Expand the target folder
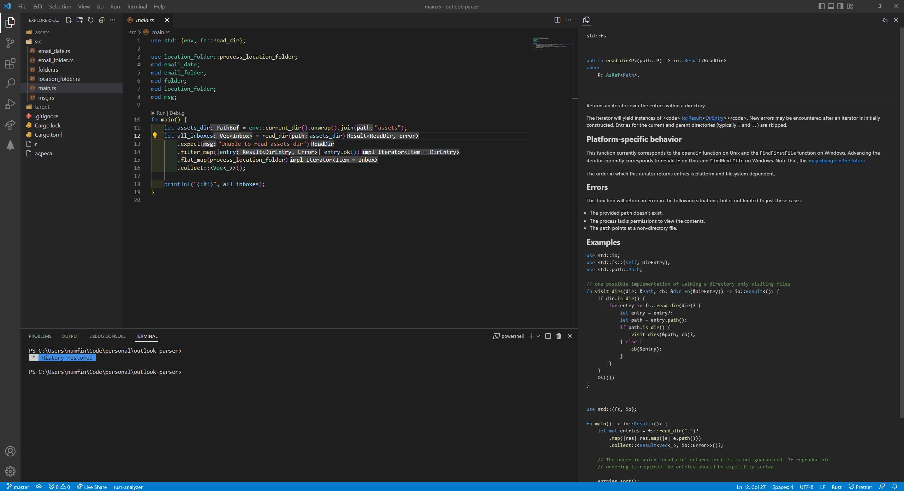The height and width of the screenshot is (491, 904). [x=43, y=107]
